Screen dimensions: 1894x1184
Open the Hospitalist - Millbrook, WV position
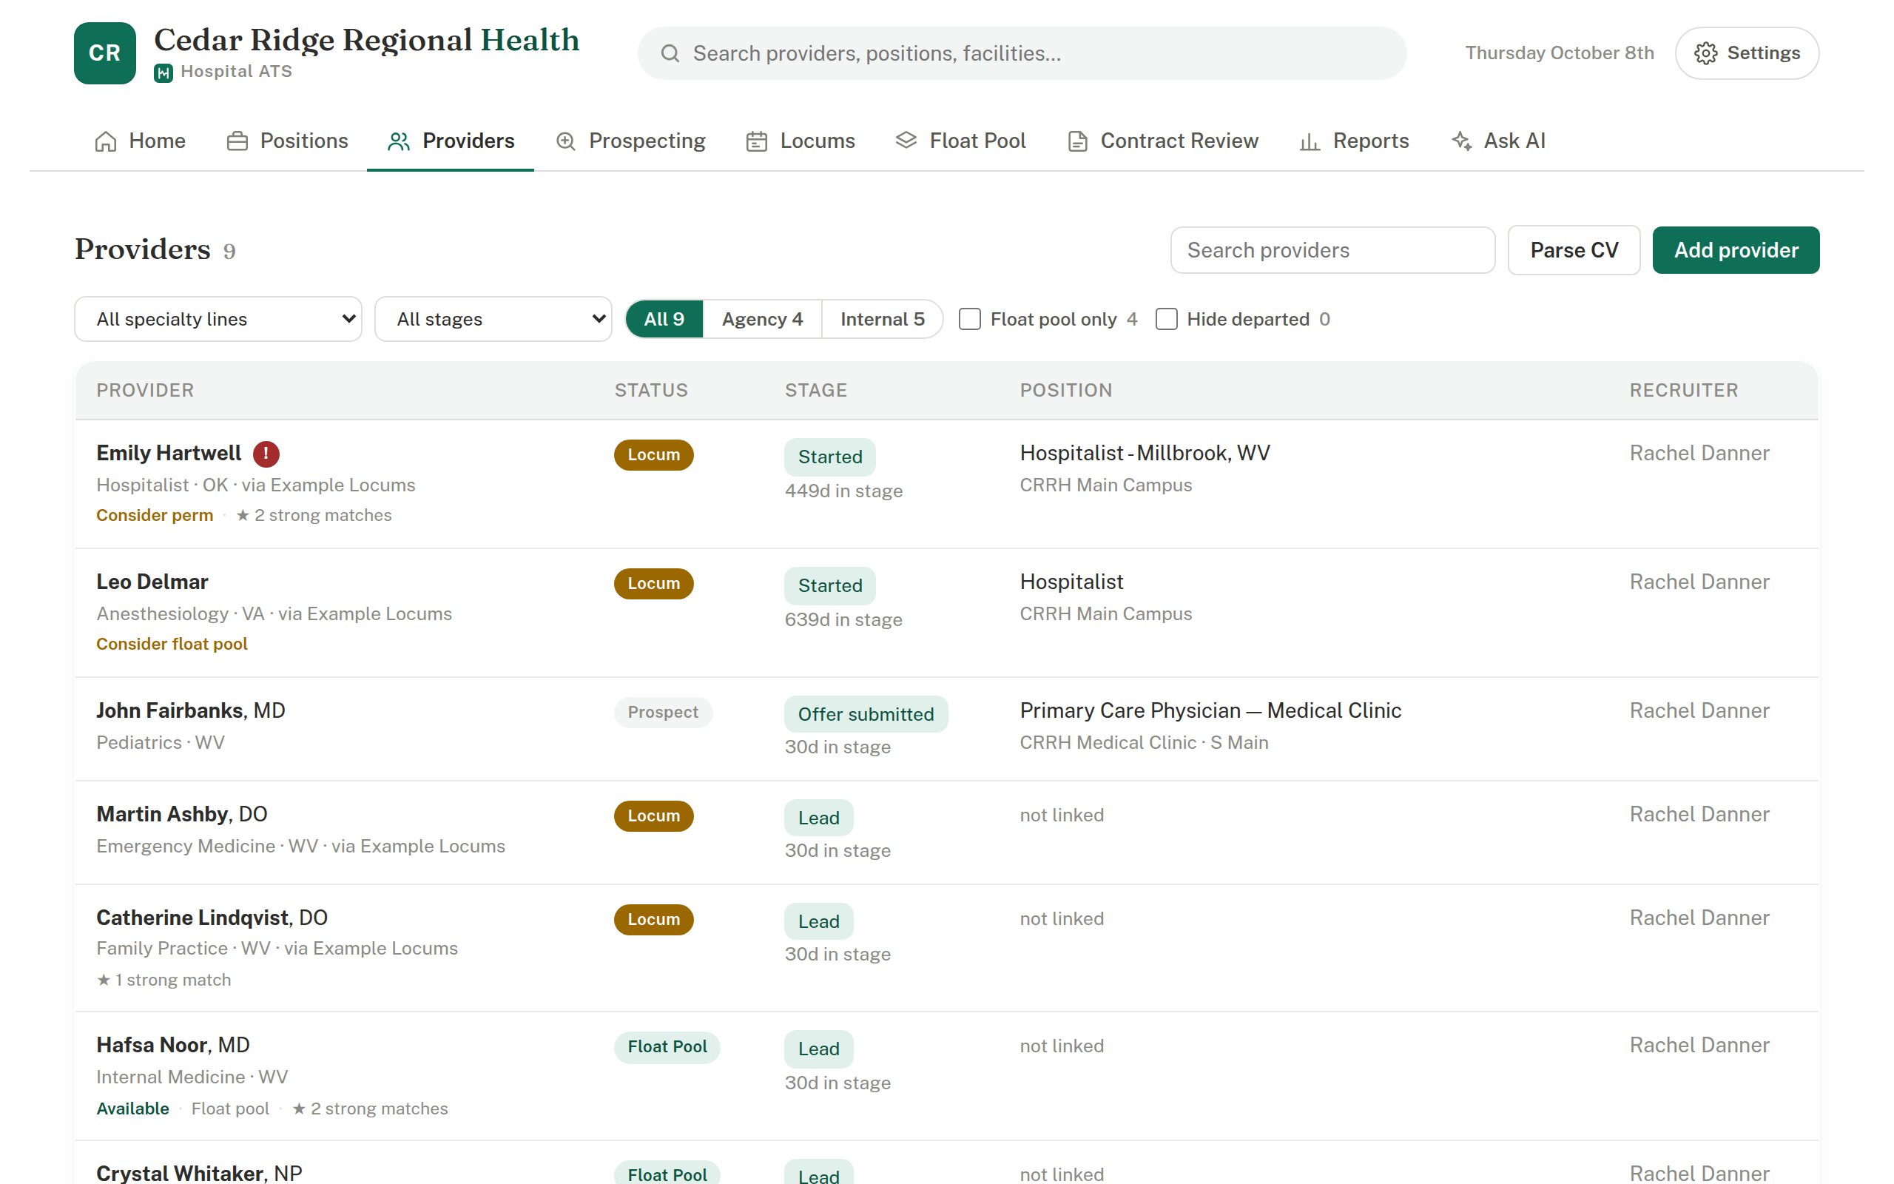tap(1145, 454)
